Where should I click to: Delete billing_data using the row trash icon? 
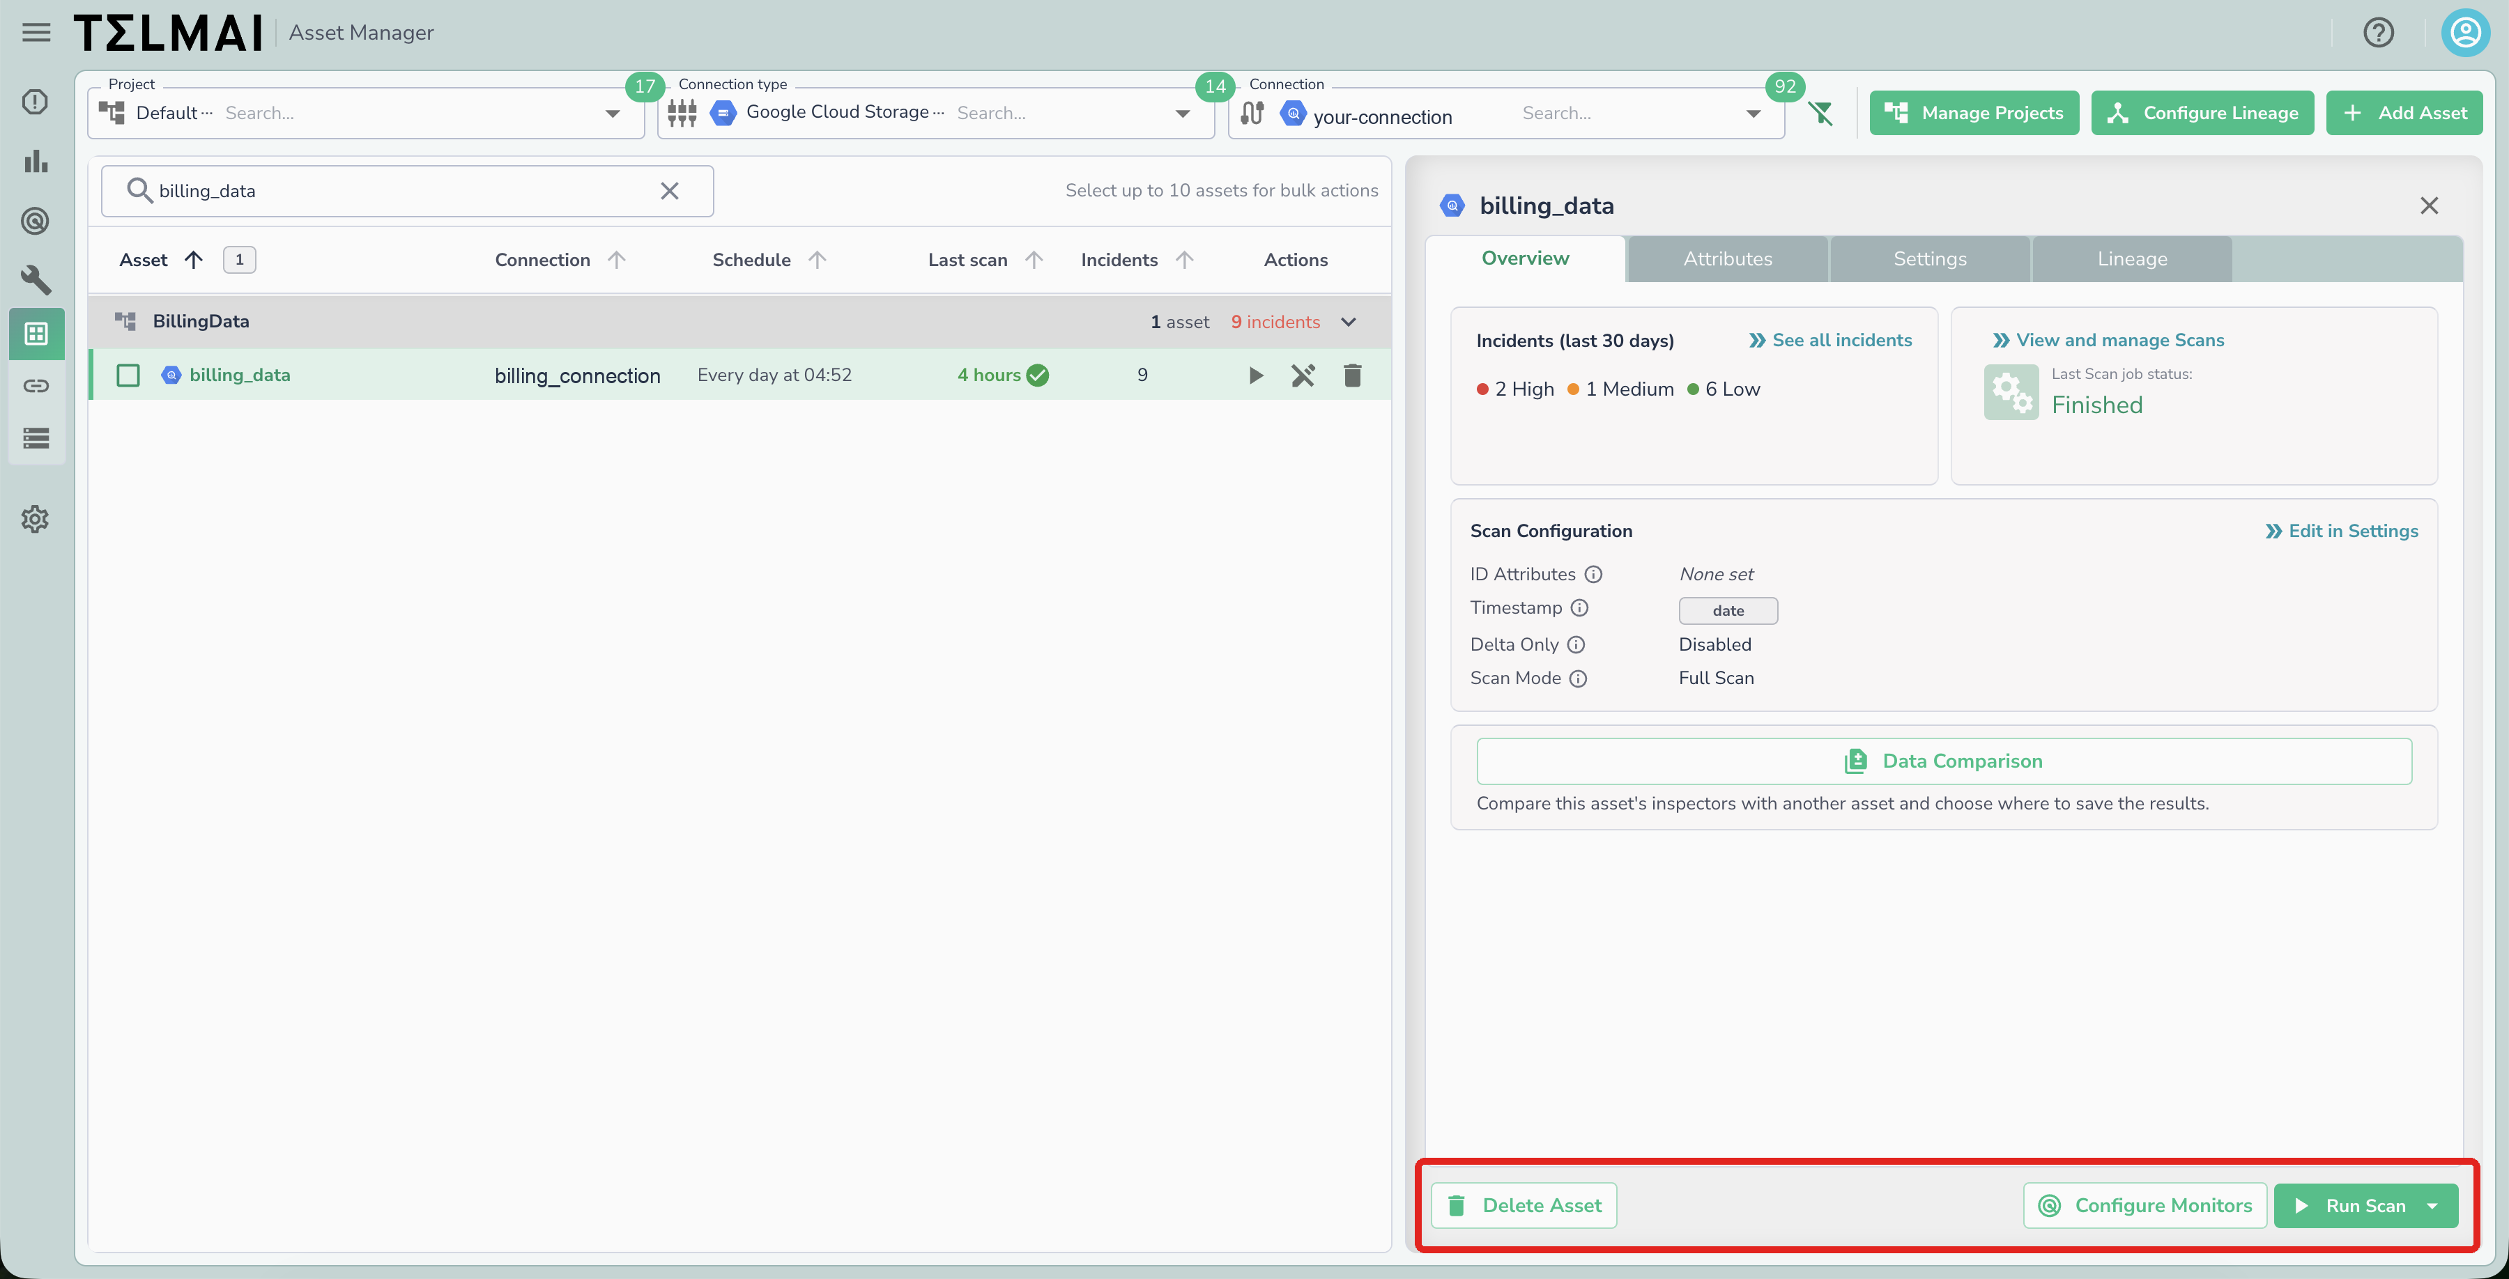(x=1353, y=375)
